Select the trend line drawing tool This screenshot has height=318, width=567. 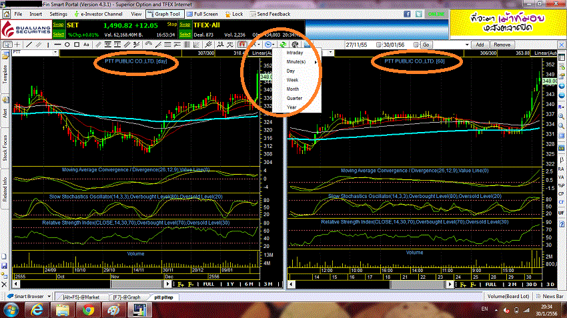(29, 45)
